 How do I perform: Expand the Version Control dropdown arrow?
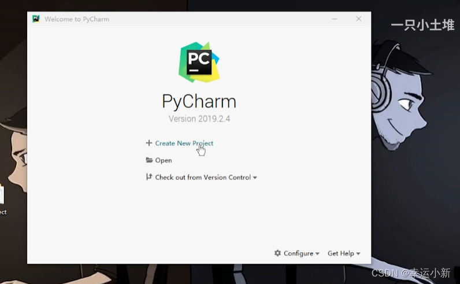point(255,178)
